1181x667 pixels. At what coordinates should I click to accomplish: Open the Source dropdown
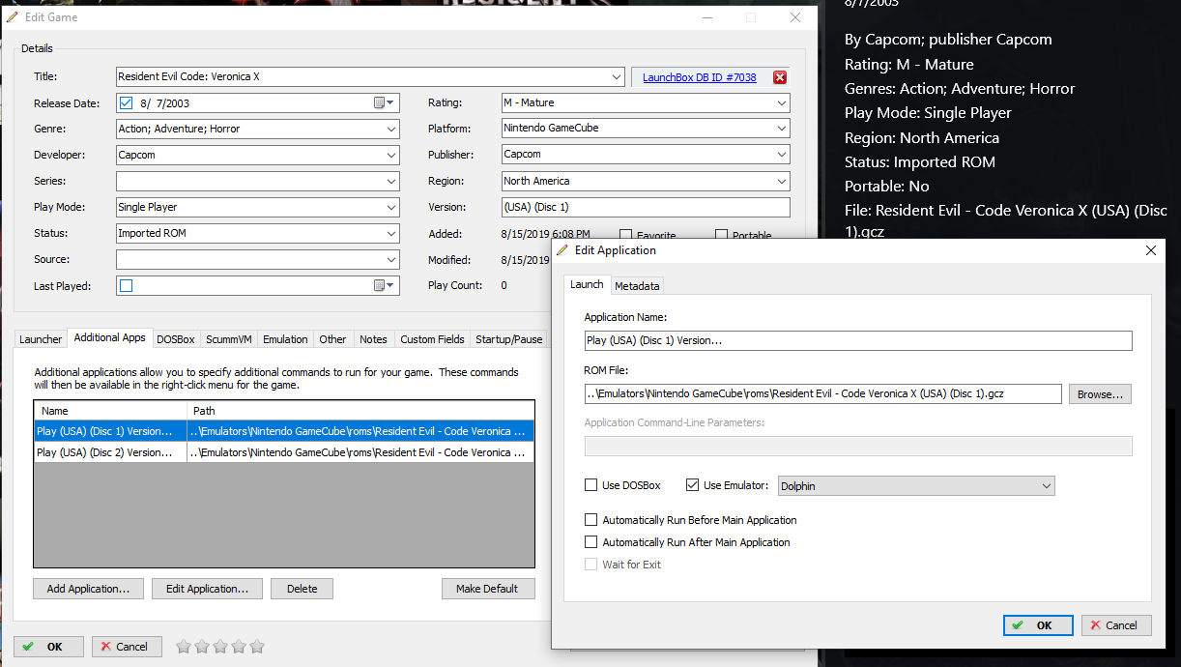pyautogui.click(x=390, y=259)
